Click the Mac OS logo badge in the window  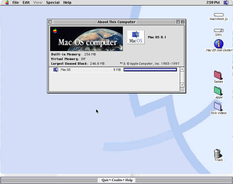click(136, 37)
